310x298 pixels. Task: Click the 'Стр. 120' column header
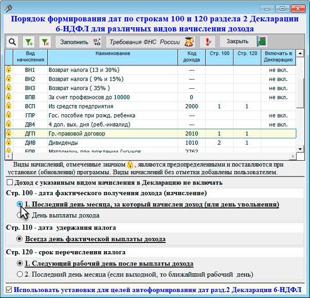pos(247,57)
